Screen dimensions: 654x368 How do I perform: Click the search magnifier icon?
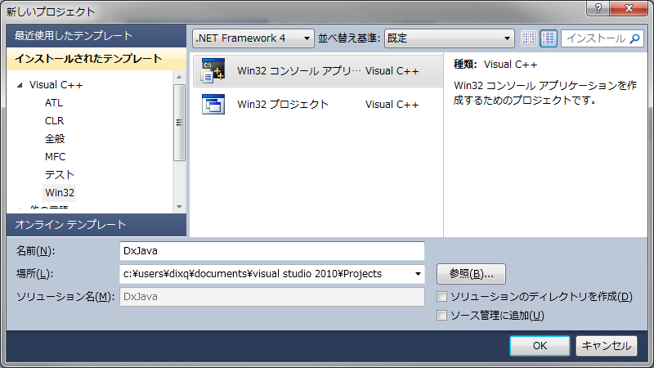[634, 38]
